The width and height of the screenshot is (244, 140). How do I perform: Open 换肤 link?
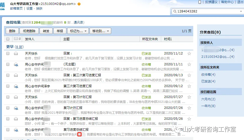tap(39, 9)
